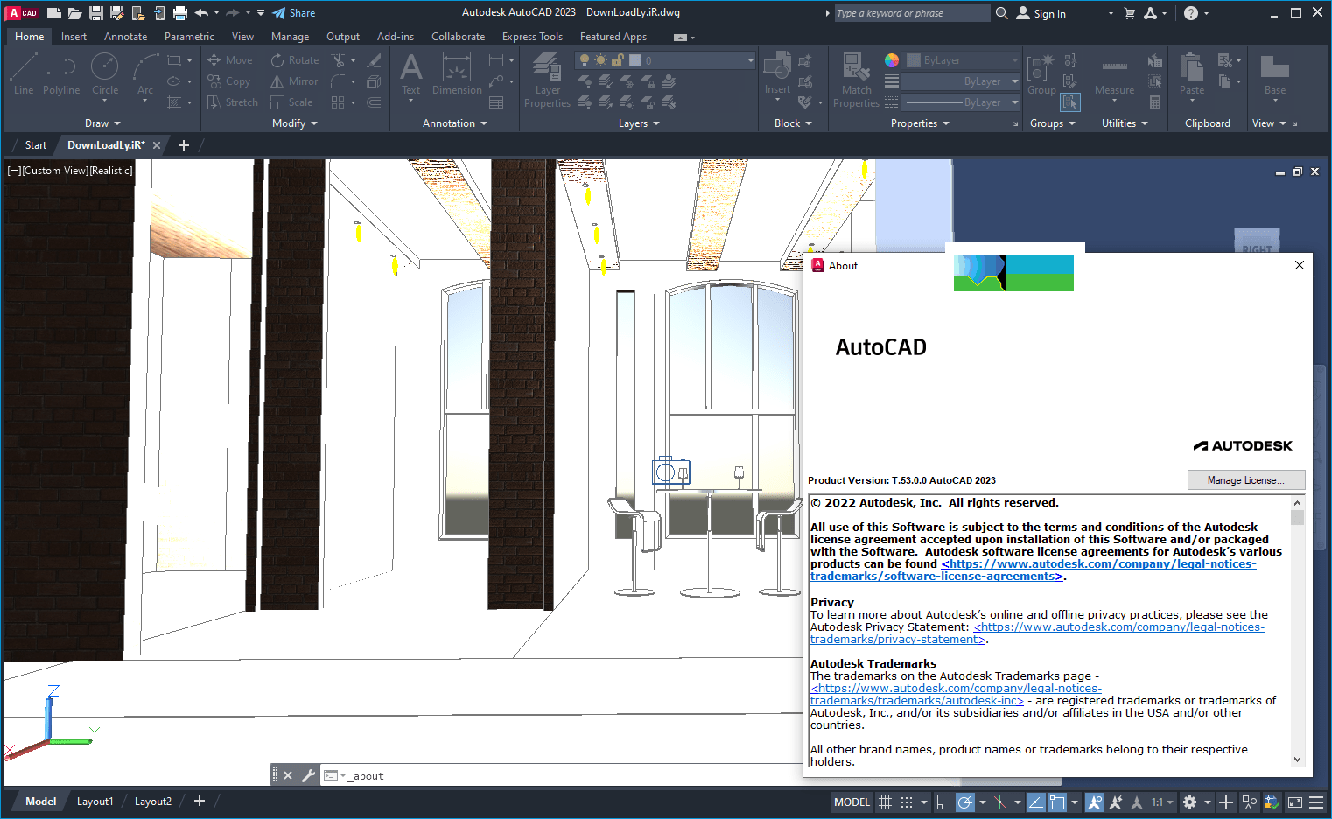
Task: Click the About dialog vertical scrollbar thumb
Action: coord(1297,517)
